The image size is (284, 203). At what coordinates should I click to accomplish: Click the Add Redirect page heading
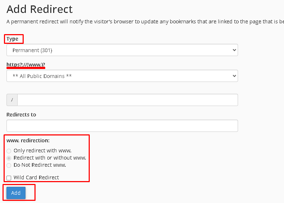coord(39,9)
